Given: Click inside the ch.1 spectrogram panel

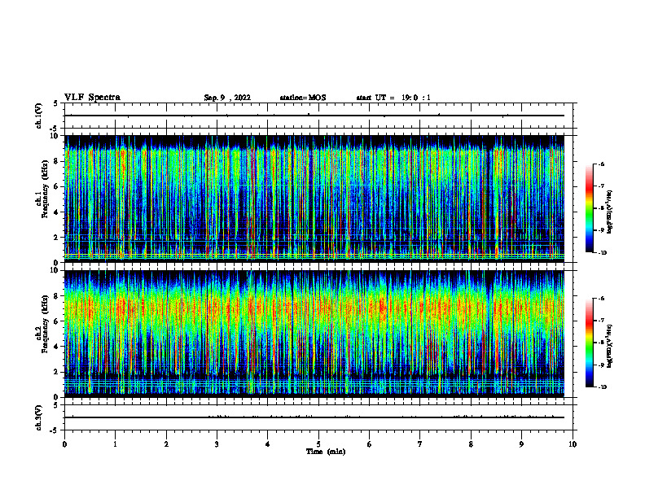Looking at the screenshot, I should click(x=314, y=199).
